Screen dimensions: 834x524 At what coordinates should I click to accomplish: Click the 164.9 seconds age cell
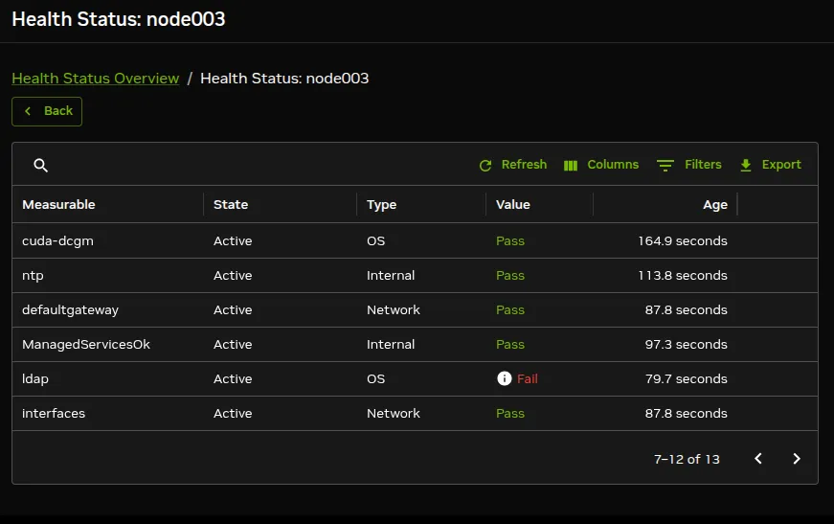click(x=683, y=241)
